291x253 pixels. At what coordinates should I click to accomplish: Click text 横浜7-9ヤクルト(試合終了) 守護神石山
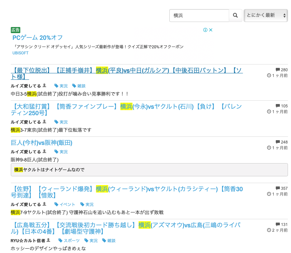87,212
